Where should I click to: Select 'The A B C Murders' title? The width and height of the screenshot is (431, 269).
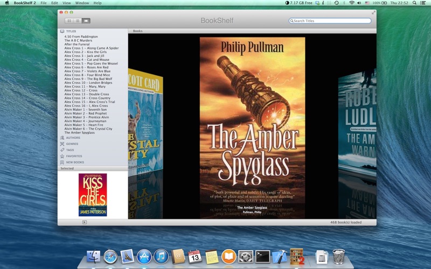pyautogui.click(x=78, y=40)
